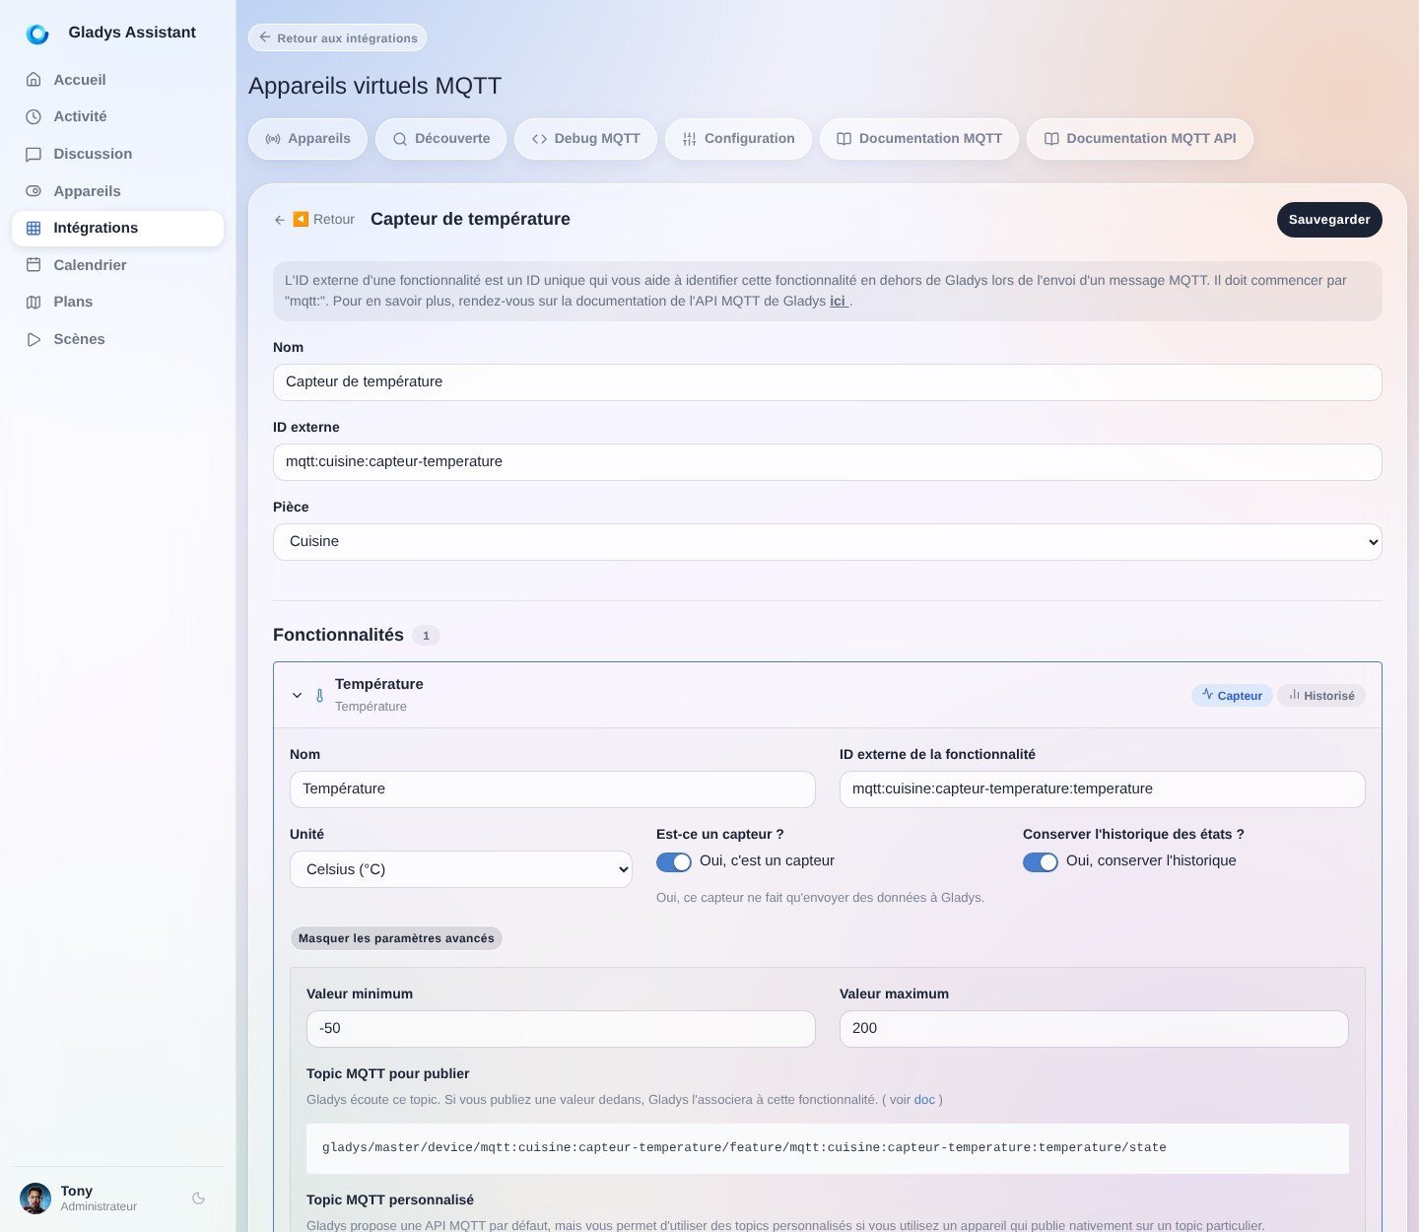Click the Appareils toggle icon in sidebar
1419x1232 pixels.
pyautogui.click(x=34, y=191)
